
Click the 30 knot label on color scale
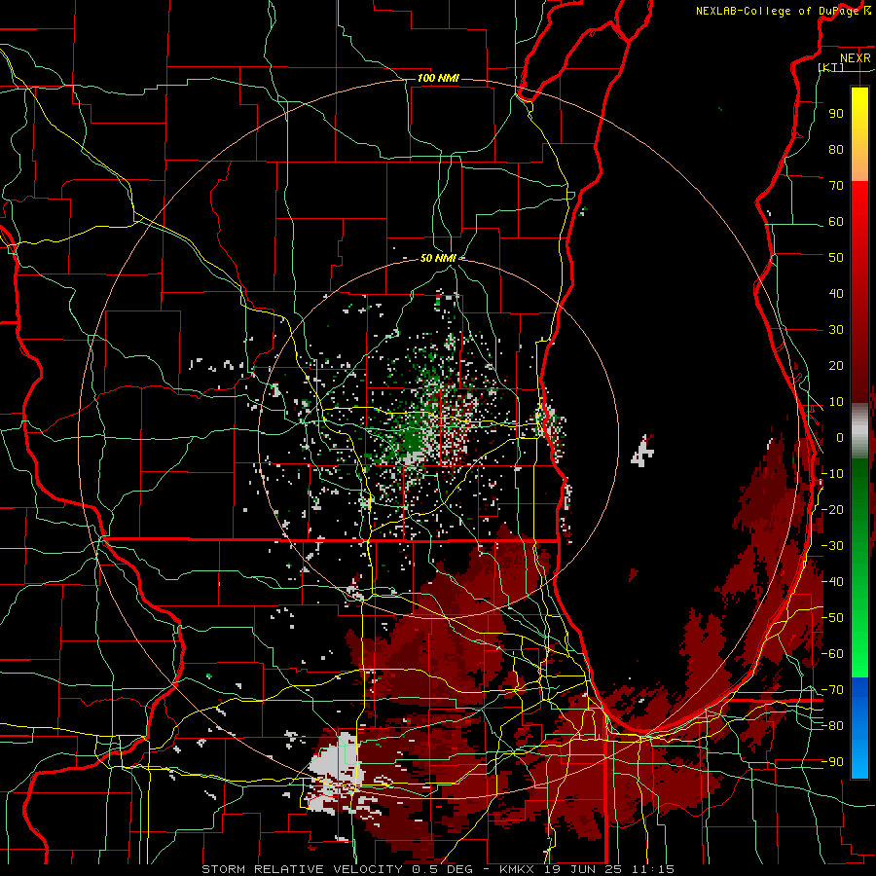click(836, 330)
